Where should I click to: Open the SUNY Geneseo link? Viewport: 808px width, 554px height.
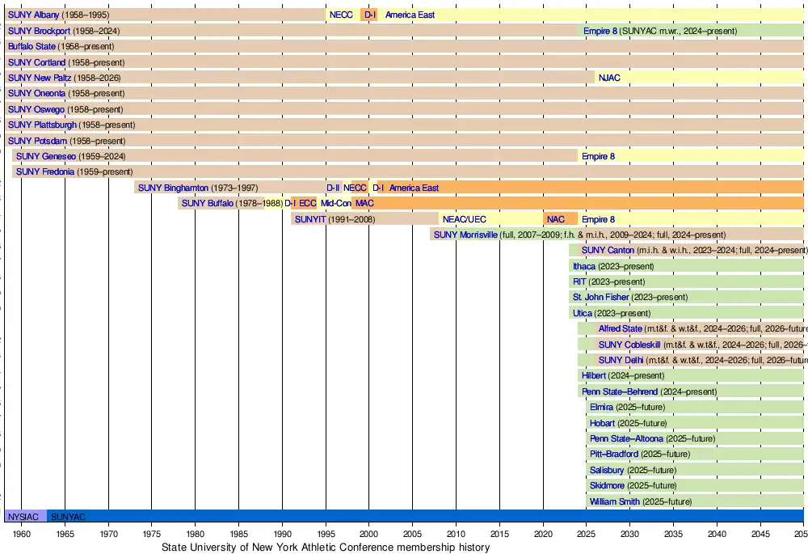46,157
